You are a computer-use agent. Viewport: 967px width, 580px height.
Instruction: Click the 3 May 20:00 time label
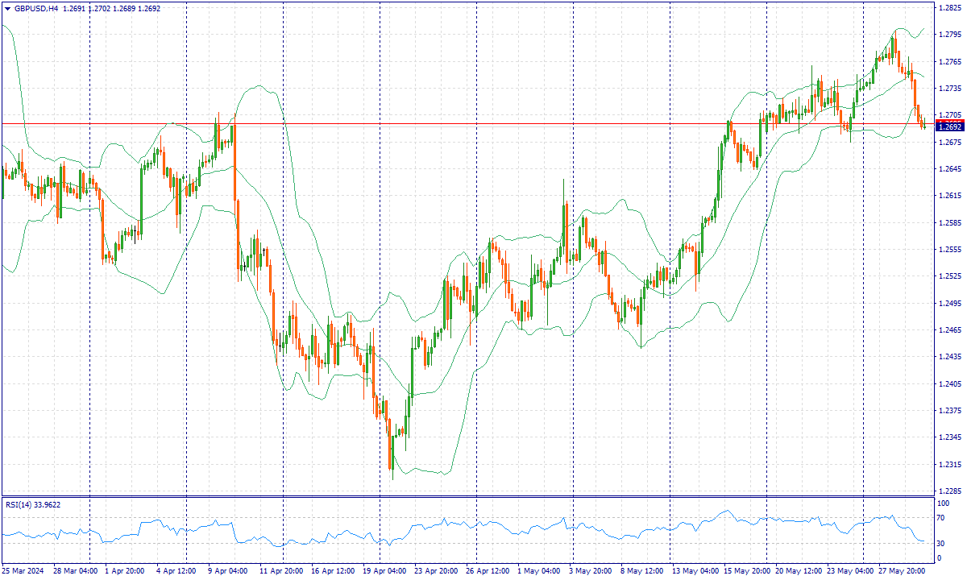click(x=590, y=570)
